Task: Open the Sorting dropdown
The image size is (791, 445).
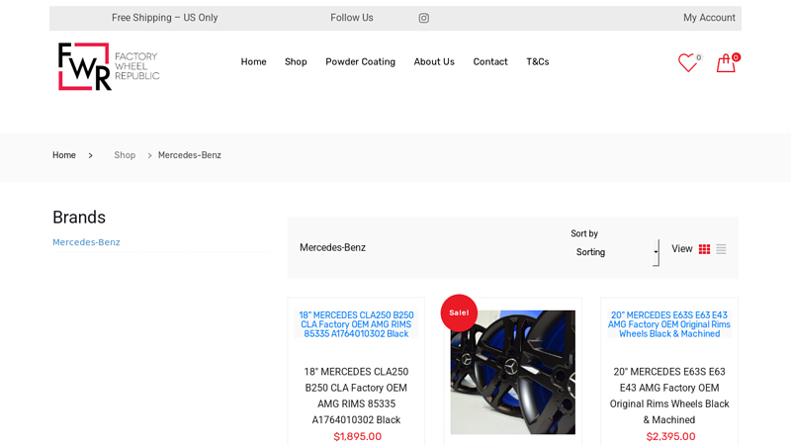Action: tap(615, 252)
